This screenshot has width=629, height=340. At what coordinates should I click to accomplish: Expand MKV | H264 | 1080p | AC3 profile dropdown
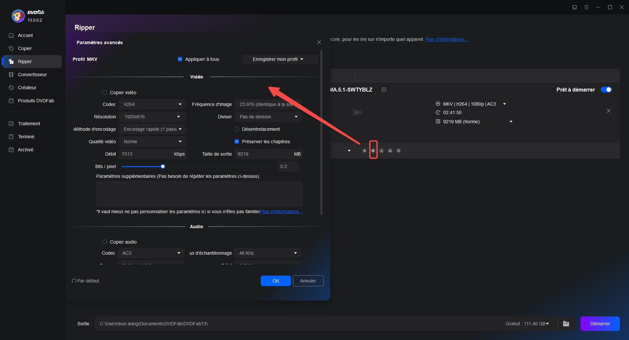click(505, 104)
